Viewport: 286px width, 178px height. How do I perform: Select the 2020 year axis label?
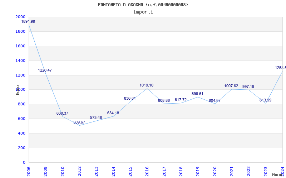pos(215,172)
